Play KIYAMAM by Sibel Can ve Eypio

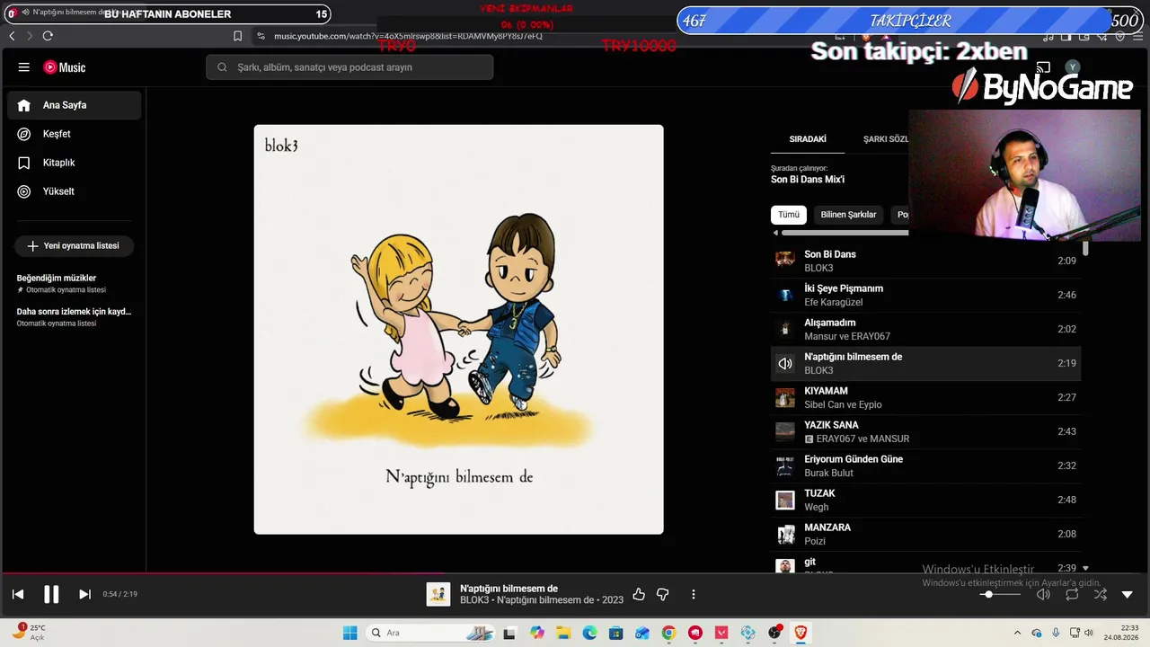pos(925,397)
